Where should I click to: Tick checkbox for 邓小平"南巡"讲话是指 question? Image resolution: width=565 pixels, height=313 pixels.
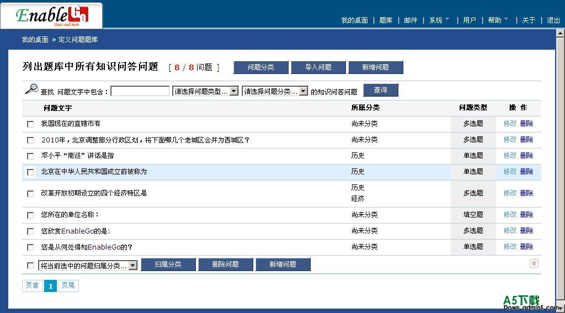point(30,156)
